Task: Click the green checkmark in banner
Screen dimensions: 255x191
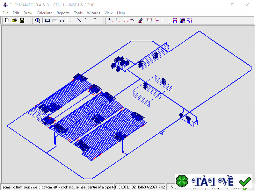Action: [x=245, y=182]
